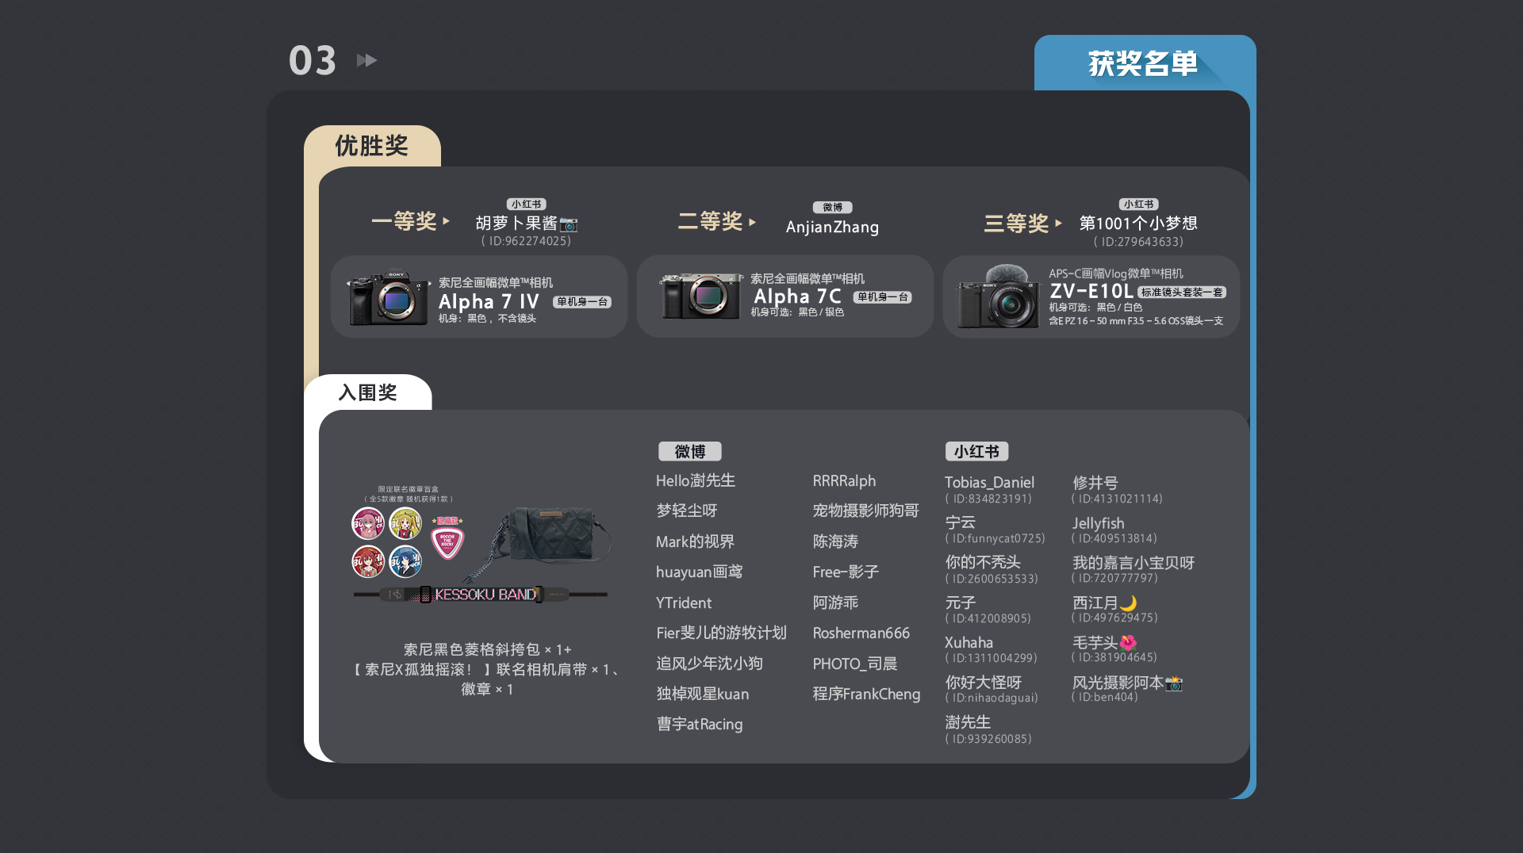The height and width of the screenshot is (853, 1523).
Task: Click 陈海涛 entry
Action: pos(835,542)
